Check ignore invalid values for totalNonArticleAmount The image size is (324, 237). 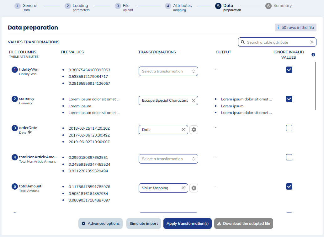pyautogui.click(x=289, y=157)
